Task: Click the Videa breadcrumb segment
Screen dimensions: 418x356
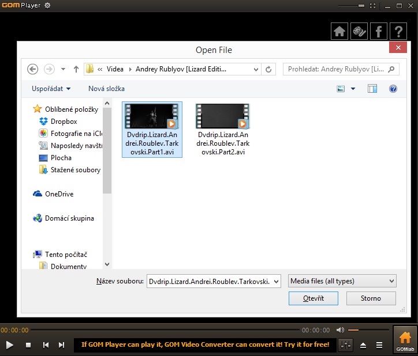Action: (115, 69)
